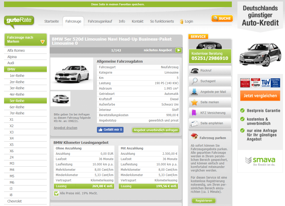Click Angebot unverbindlich anfragen button

tap(156, 130)
